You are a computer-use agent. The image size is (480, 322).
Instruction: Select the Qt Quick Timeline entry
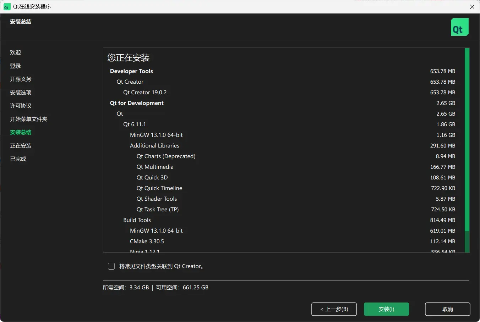pos(283,188)
